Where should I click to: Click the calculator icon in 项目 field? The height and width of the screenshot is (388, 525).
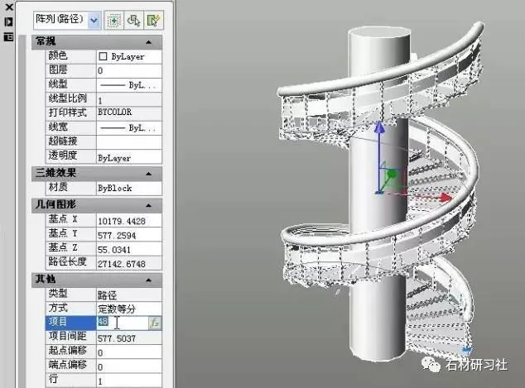click(x=154, y=323)
